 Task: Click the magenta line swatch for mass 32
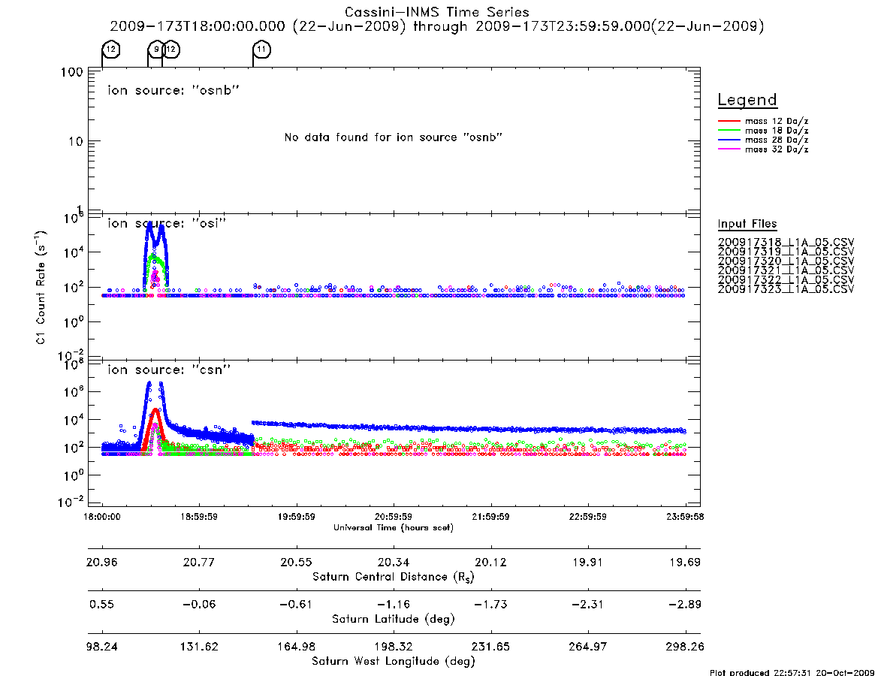pos(729,149)
